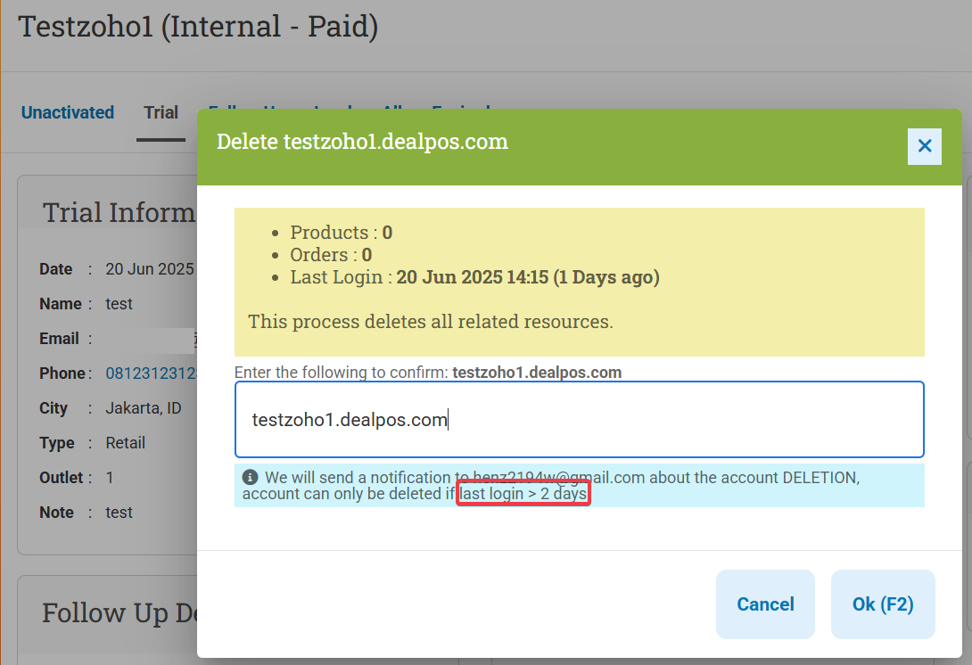Cancel the account deletion
Screen dimensions: 972x665
tap(765, 604)
